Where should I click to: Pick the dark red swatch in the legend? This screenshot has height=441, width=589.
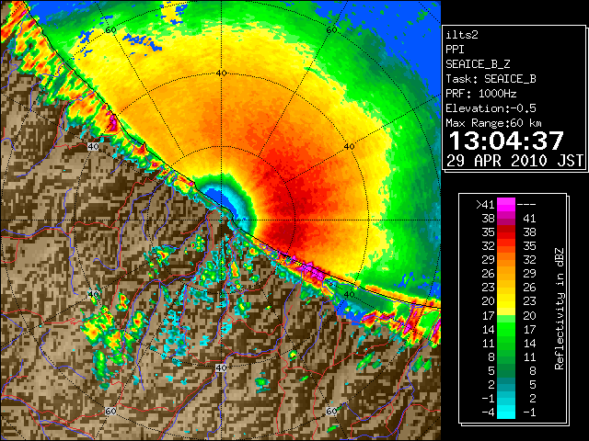click(506, 229)
